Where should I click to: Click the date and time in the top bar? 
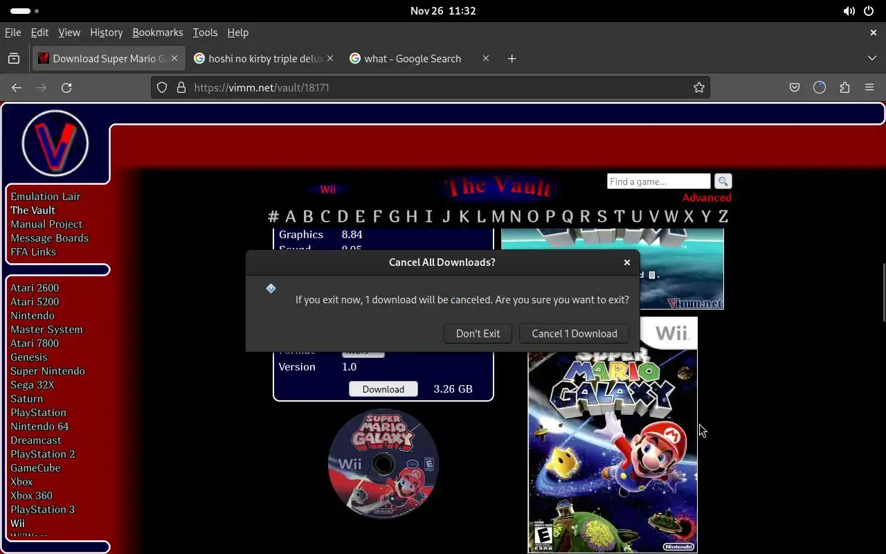pyautogui.click(x=443, y=11)
